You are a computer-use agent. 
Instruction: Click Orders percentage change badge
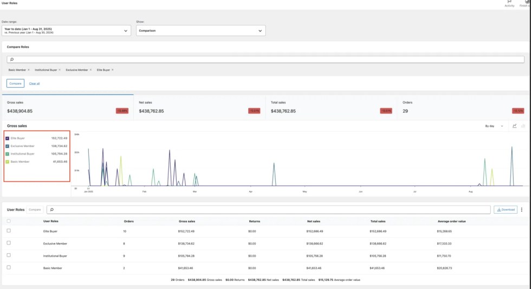tap(518, 111)
